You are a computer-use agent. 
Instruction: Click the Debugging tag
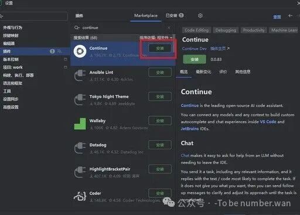[226, 30]
